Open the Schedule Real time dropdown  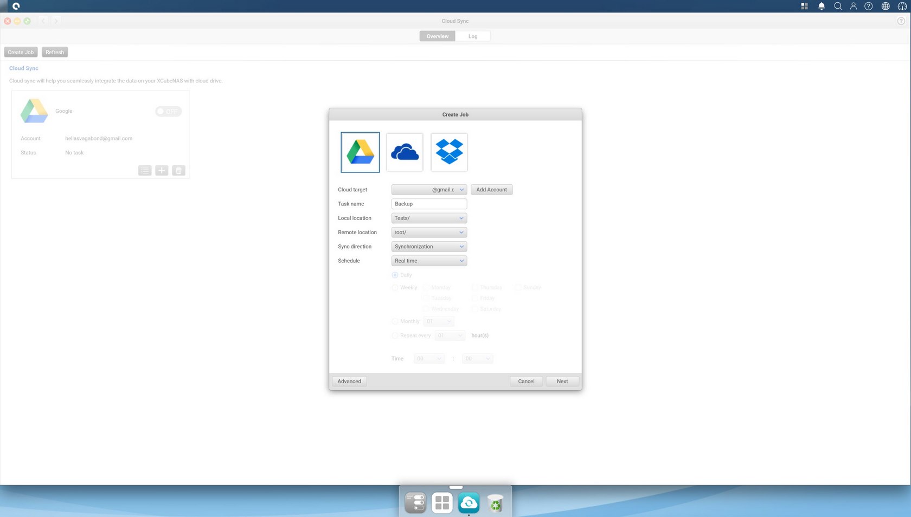pos(429,261)
